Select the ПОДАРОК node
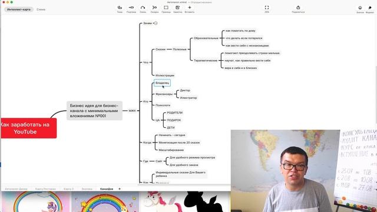The width and height of the screenshot is (377, 212). pos(174,120)
